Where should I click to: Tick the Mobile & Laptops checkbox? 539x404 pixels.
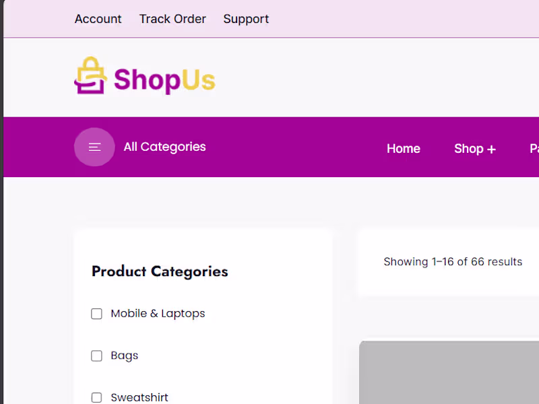point(96,314)
